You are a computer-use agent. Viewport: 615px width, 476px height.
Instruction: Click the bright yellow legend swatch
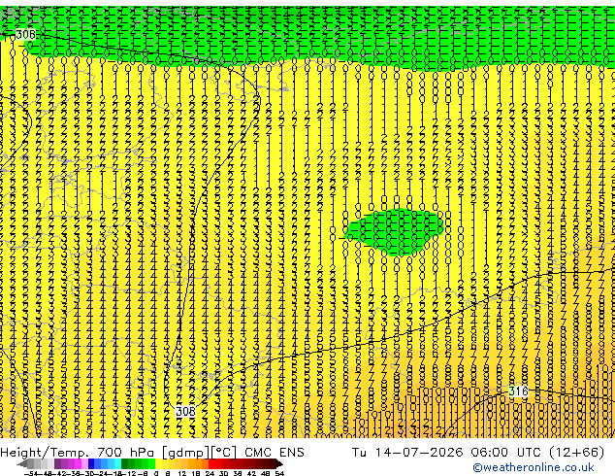click(x=158, y=463)
